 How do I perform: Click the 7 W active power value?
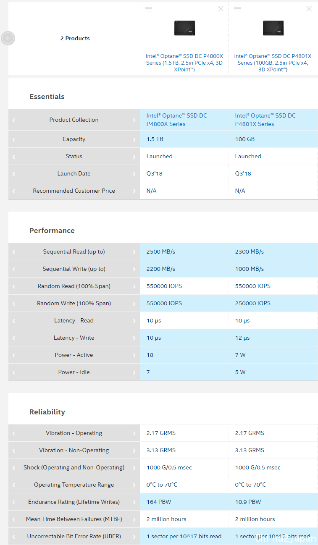(240, 355)
